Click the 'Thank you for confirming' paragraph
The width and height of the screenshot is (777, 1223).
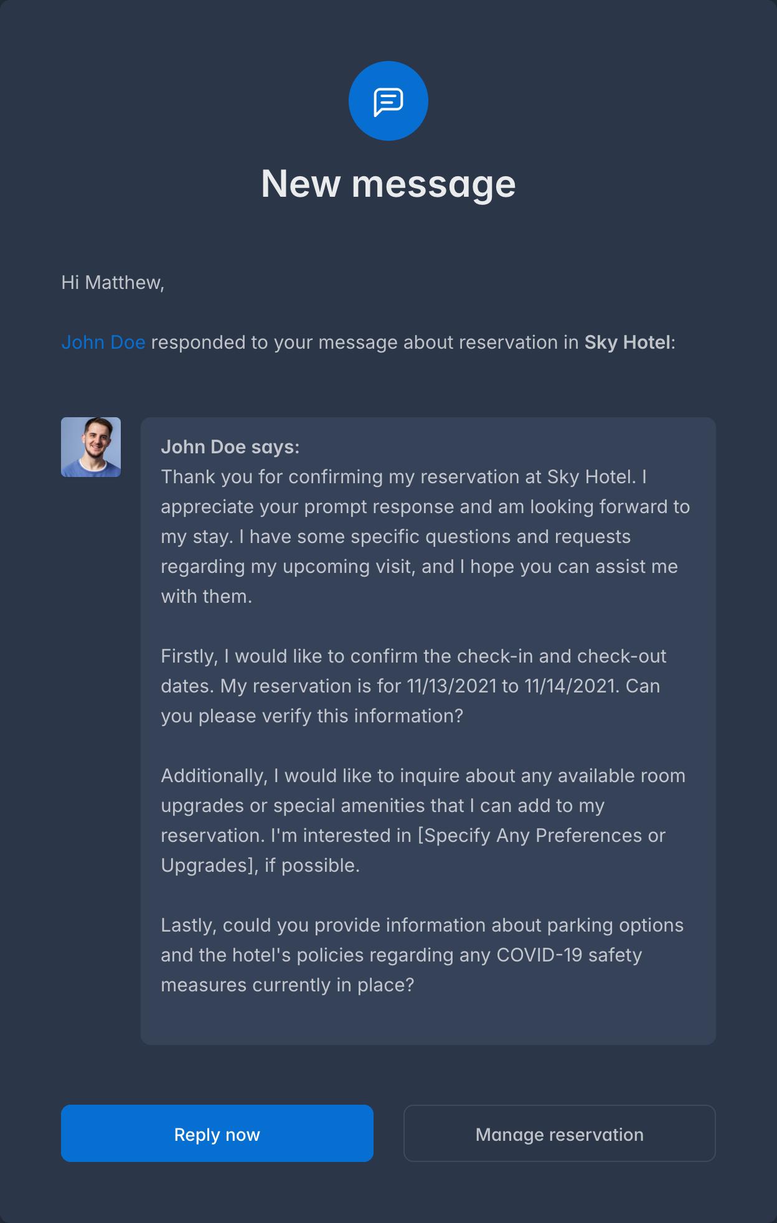pyautogui.click(x=425, y=536)
